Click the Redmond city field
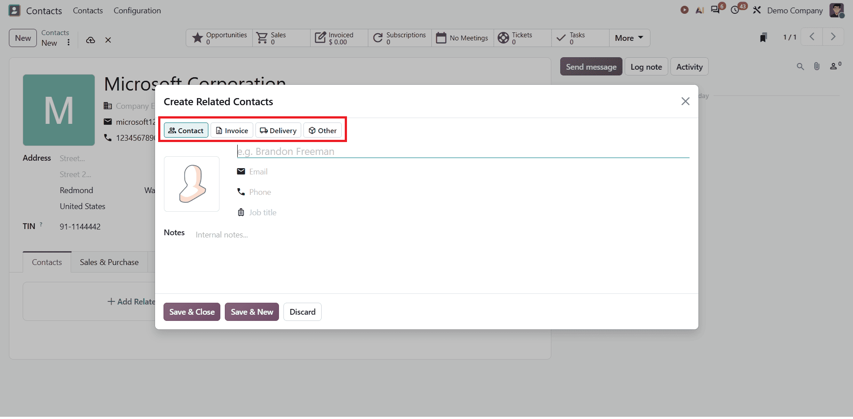The height and width of the screenshot is (419, 853). (76, 190)
